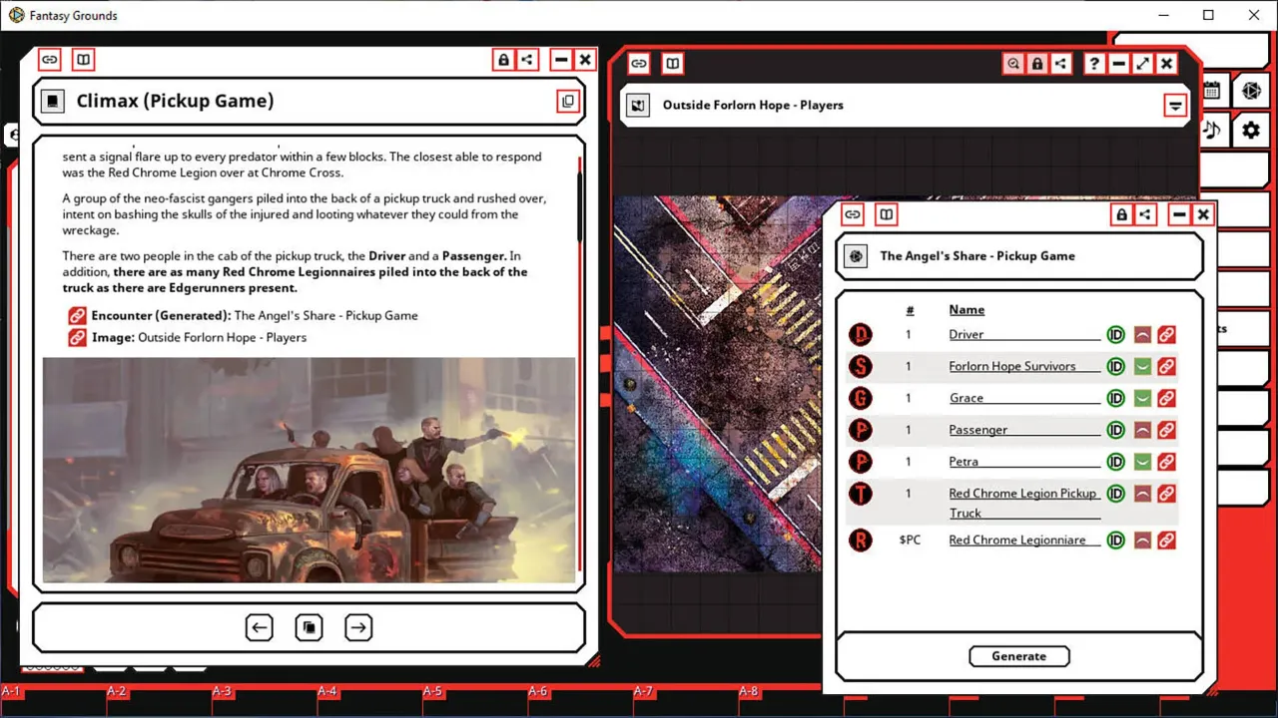1278x718 pixels.
Task: Click the $PC count for Red Chrome Legionniare
Action: click(910, 540)
